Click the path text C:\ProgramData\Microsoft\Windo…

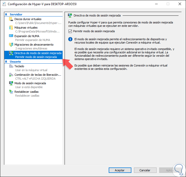pos(37,31)
